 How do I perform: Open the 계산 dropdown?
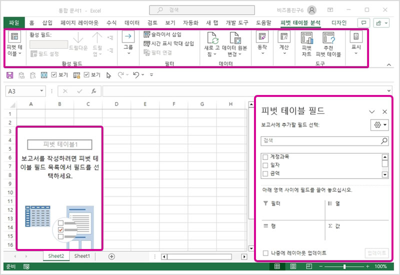284,43
